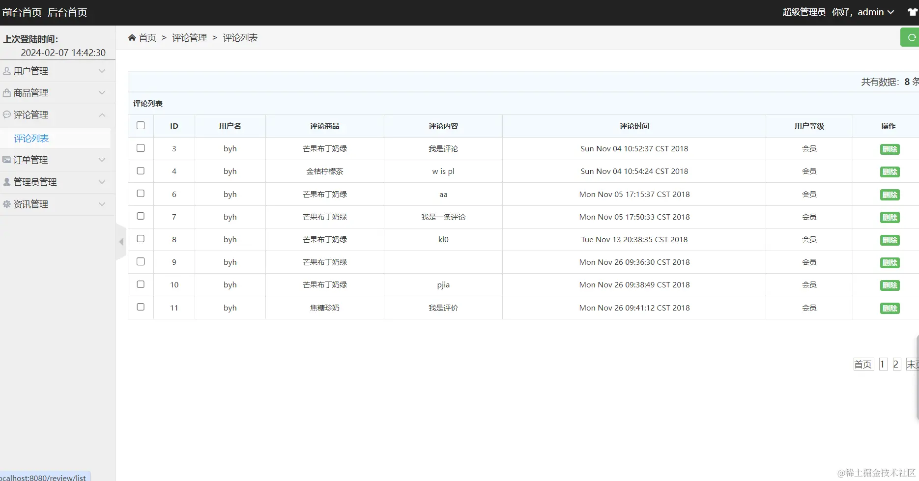Click the right edge vertical scrollbar
919x481 pixels.
point(918,377)
